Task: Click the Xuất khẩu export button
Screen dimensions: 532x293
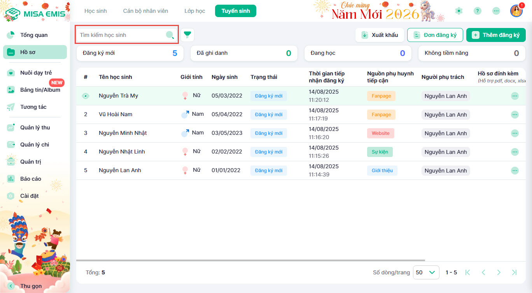Action: (380, 35)
